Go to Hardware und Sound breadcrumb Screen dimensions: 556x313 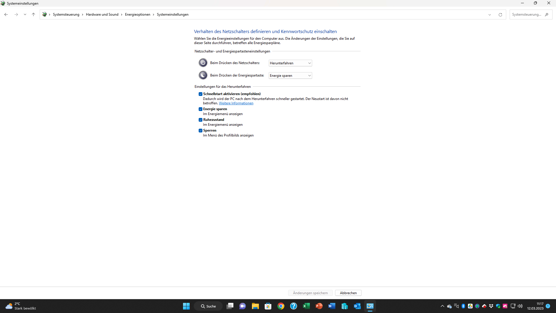point(102,14)
